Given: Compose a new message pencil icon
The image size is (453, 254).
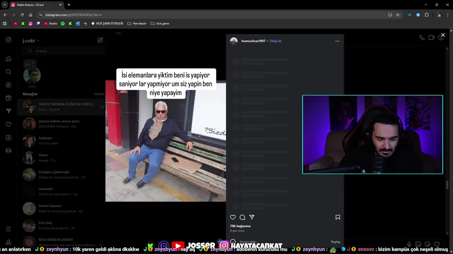Looking at the screenshot, I should [x=100, y=40].
